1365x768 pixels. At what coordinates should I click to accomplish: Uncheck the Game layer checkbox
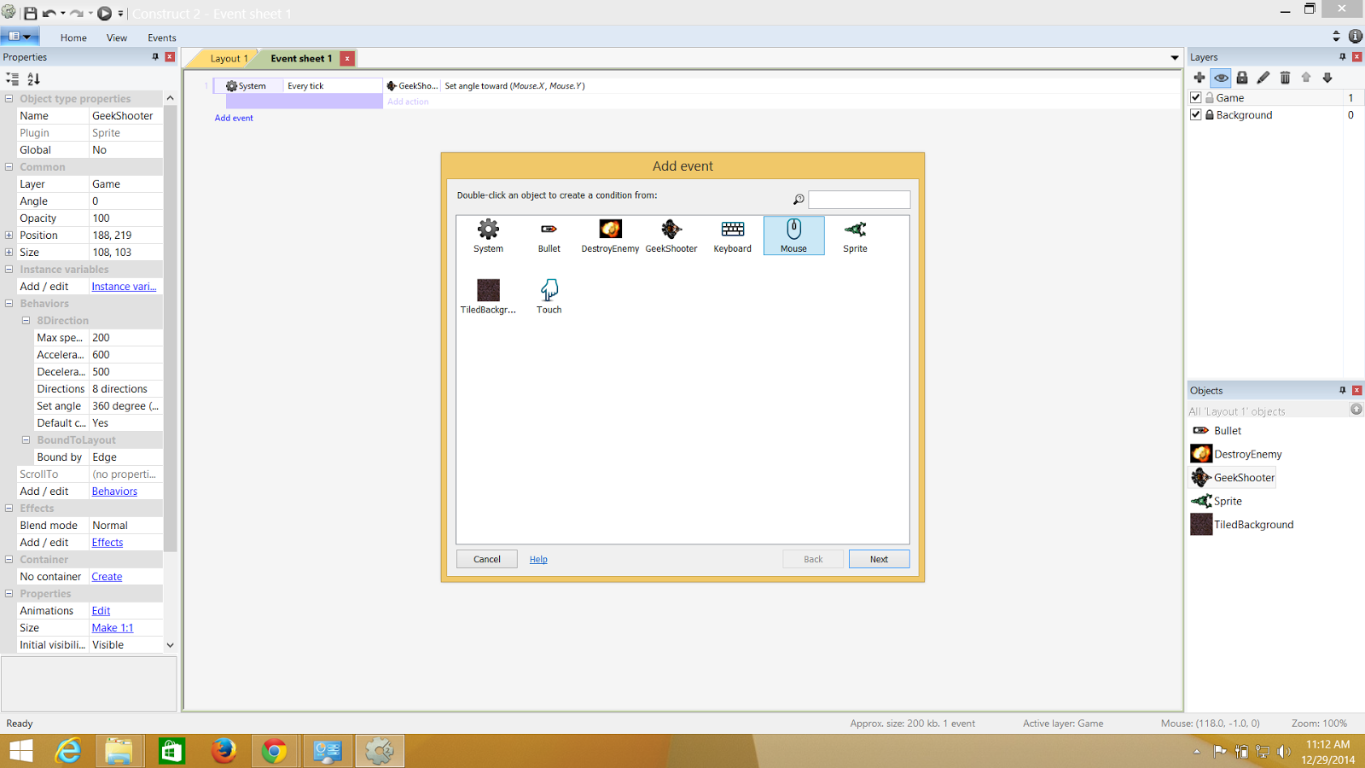(x=1196, y=96)
